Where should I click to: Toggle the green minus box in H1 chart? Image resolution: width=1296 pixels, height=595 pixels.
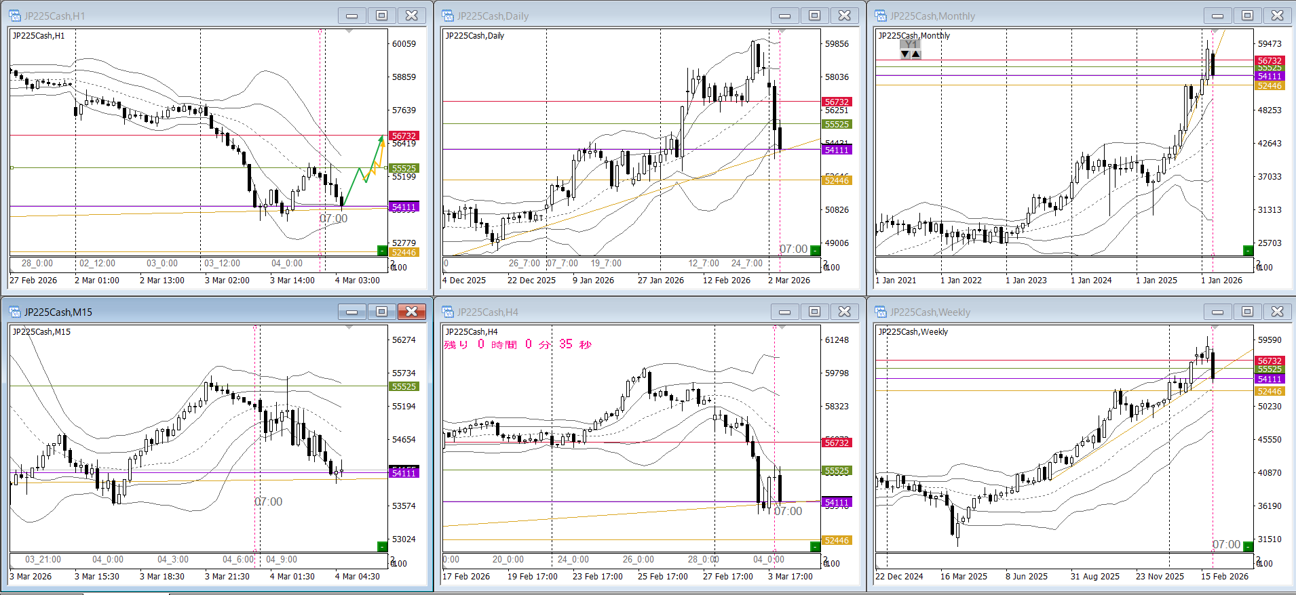pyautogui.click(x=382, y=251)
